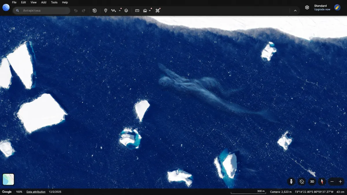Select the draw path or polygon tool
347x195 pixels.
(x=113, y=11)
